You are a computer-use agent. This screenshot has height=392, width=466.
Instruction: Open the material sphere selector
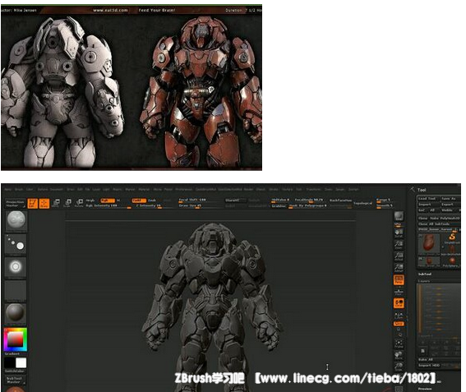16,314
